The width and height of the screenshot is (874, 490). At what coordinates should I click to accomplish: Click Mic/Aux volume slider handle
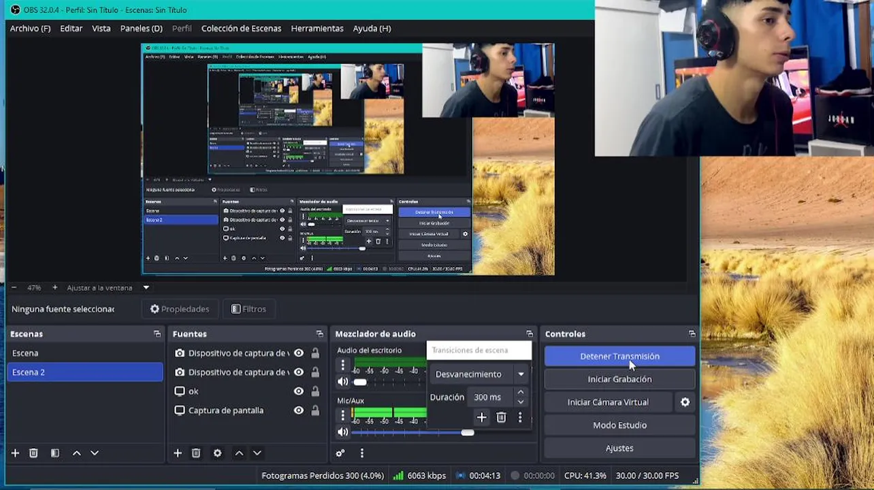(467, 432)
